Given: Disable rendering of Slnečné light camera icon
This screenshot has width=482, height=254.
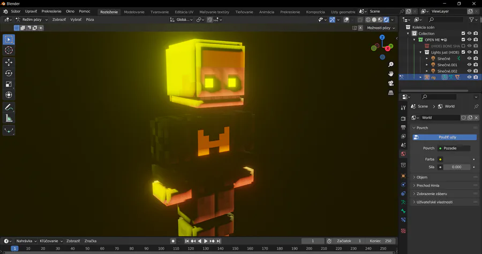Looking at the screenshot, I should (476, 59).
